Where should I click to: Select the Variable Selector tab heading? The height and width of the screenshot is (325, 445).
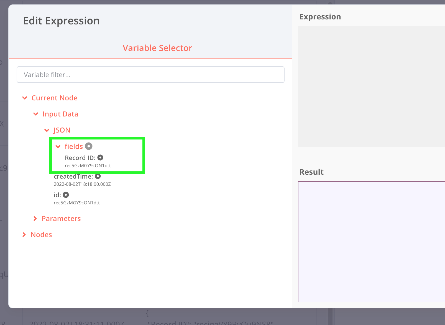click(x=157, y=48)
